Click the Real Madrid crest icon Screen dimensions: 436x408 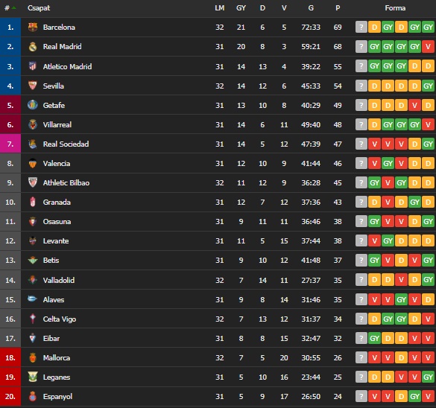pos(33,47)
